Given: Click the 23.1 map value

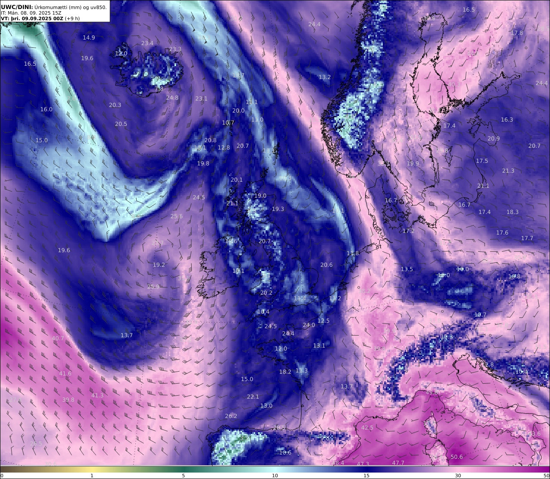Looking at the screenshot, I should 201,98.
